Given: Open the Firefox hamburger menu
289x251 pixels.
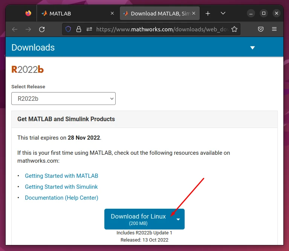Looking at the screenshot, I should point(274,29).
